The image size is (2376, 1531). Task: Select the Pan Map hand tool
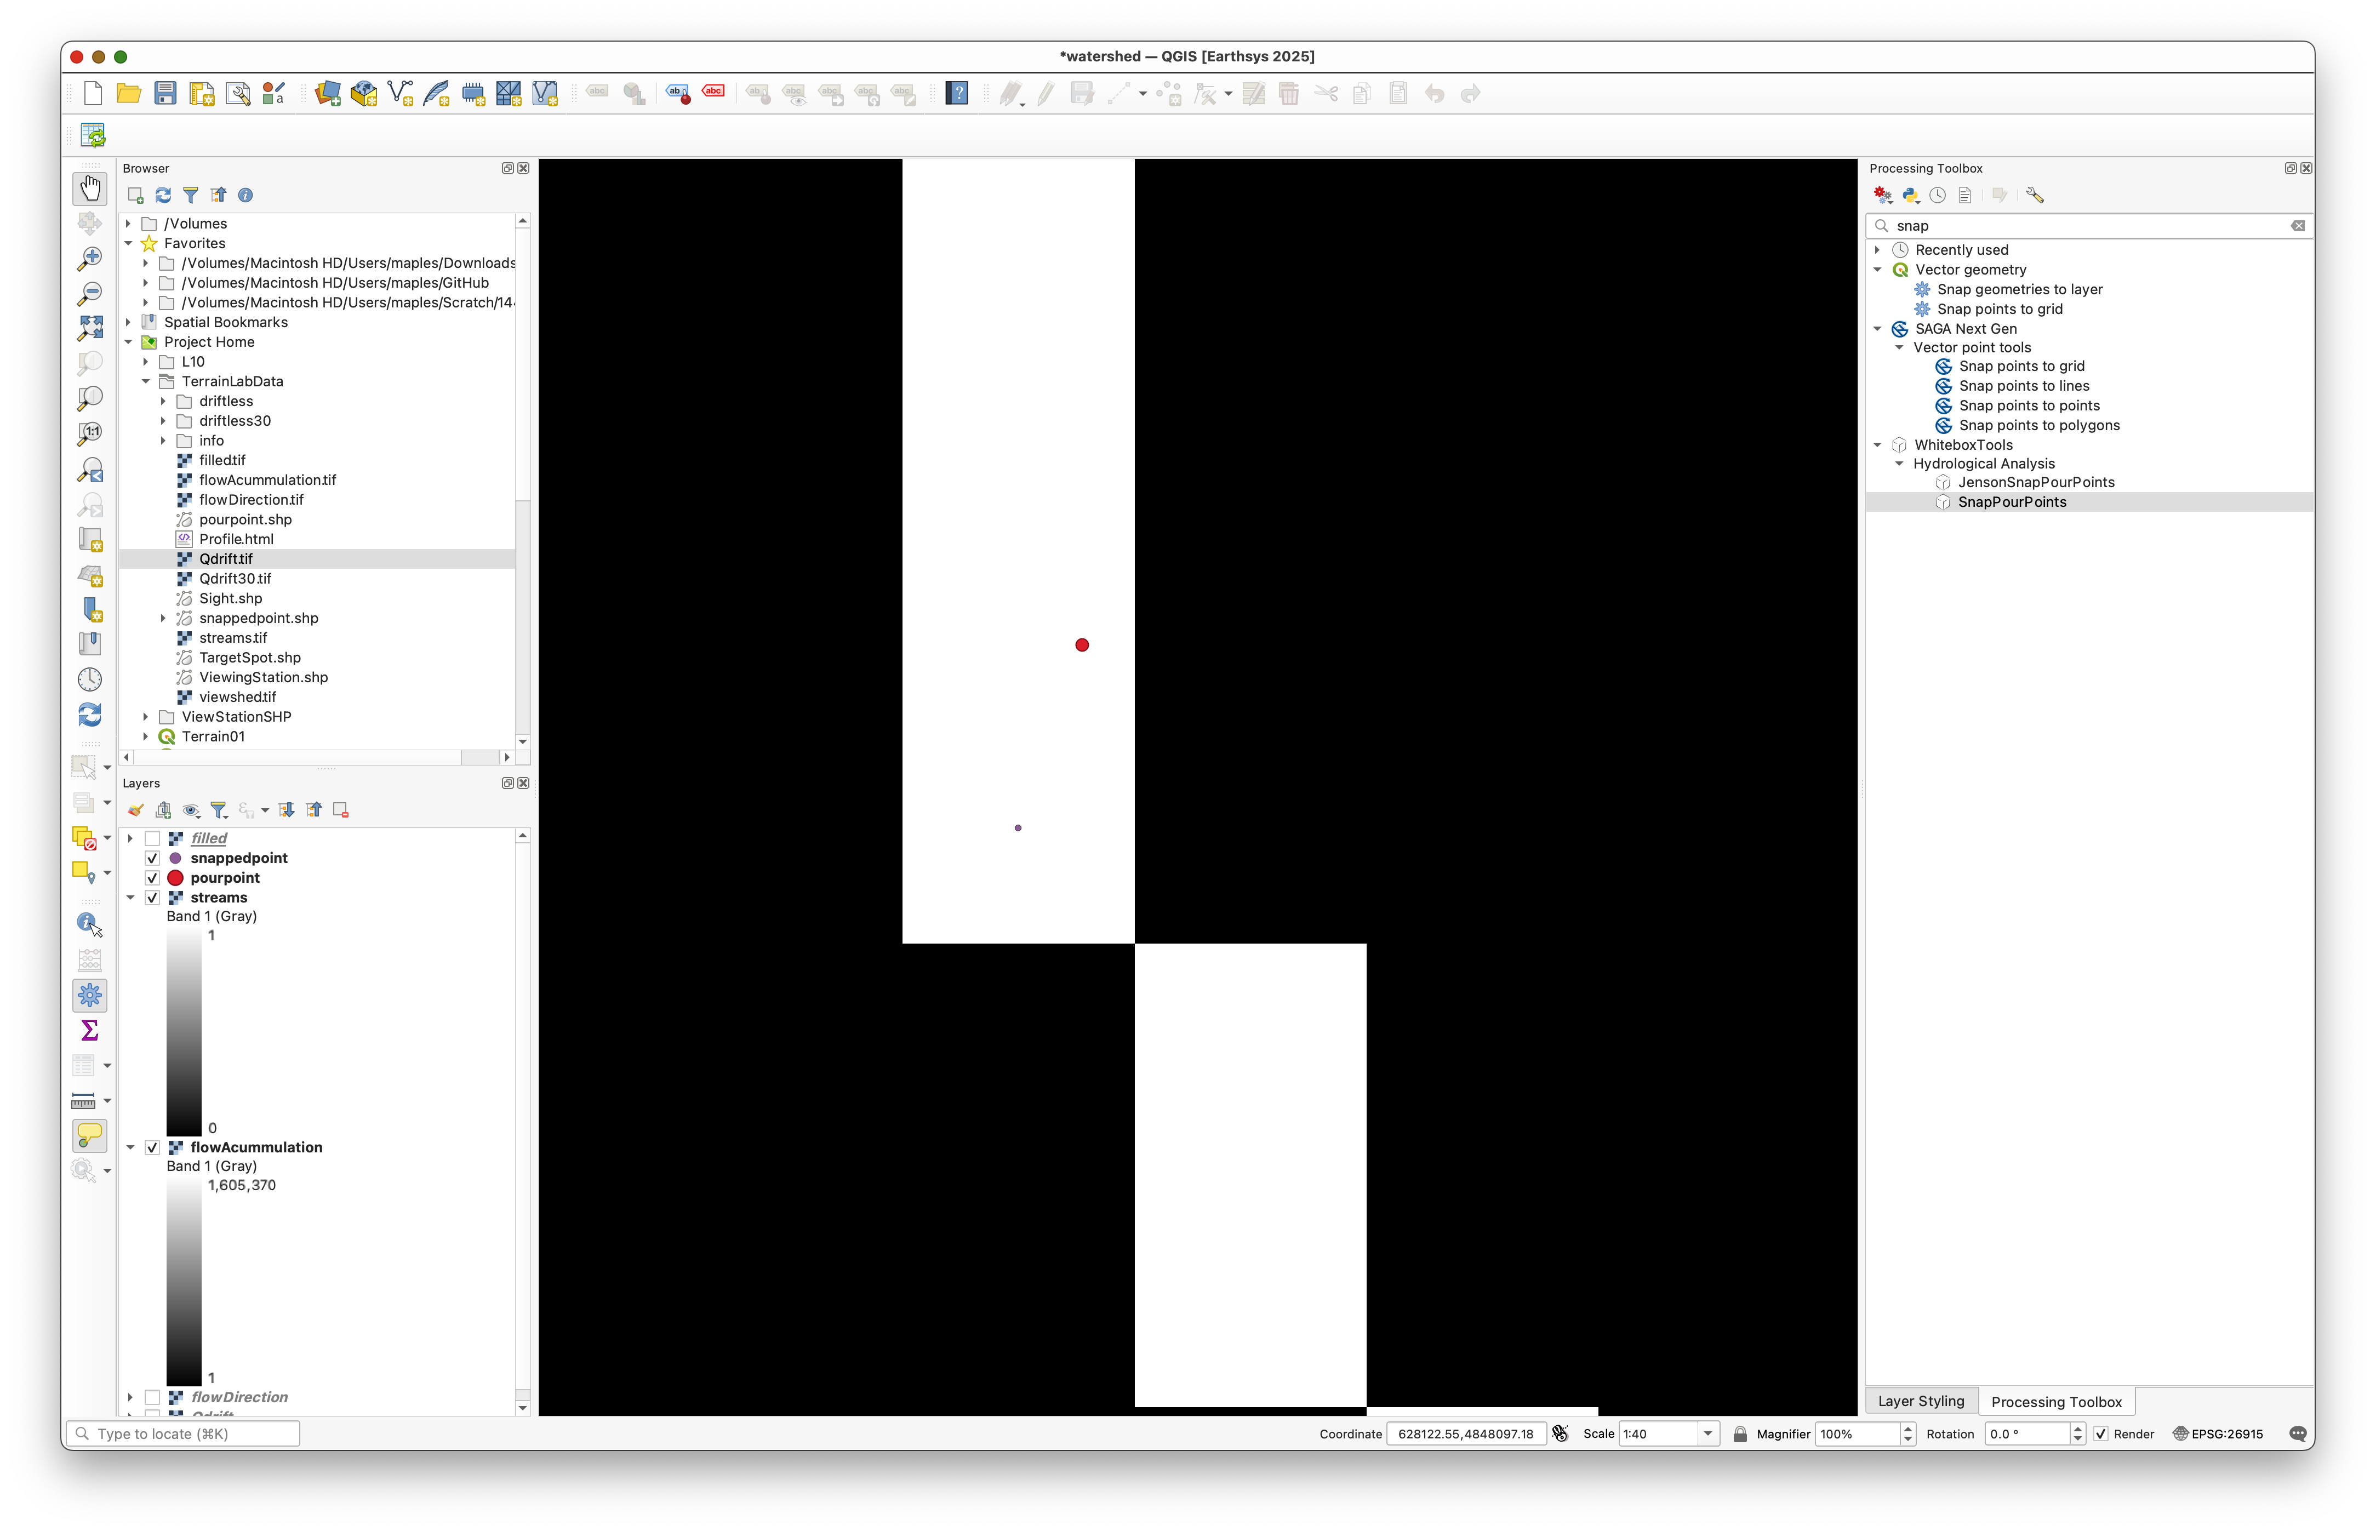89,188
